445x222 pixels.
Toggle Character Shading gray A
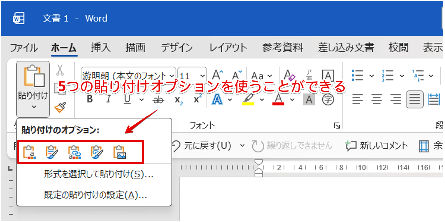click(x=309, y=100)
